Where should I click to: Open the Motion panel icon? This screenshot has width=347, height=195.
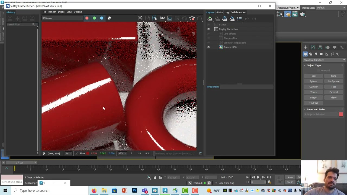point(327,47)
